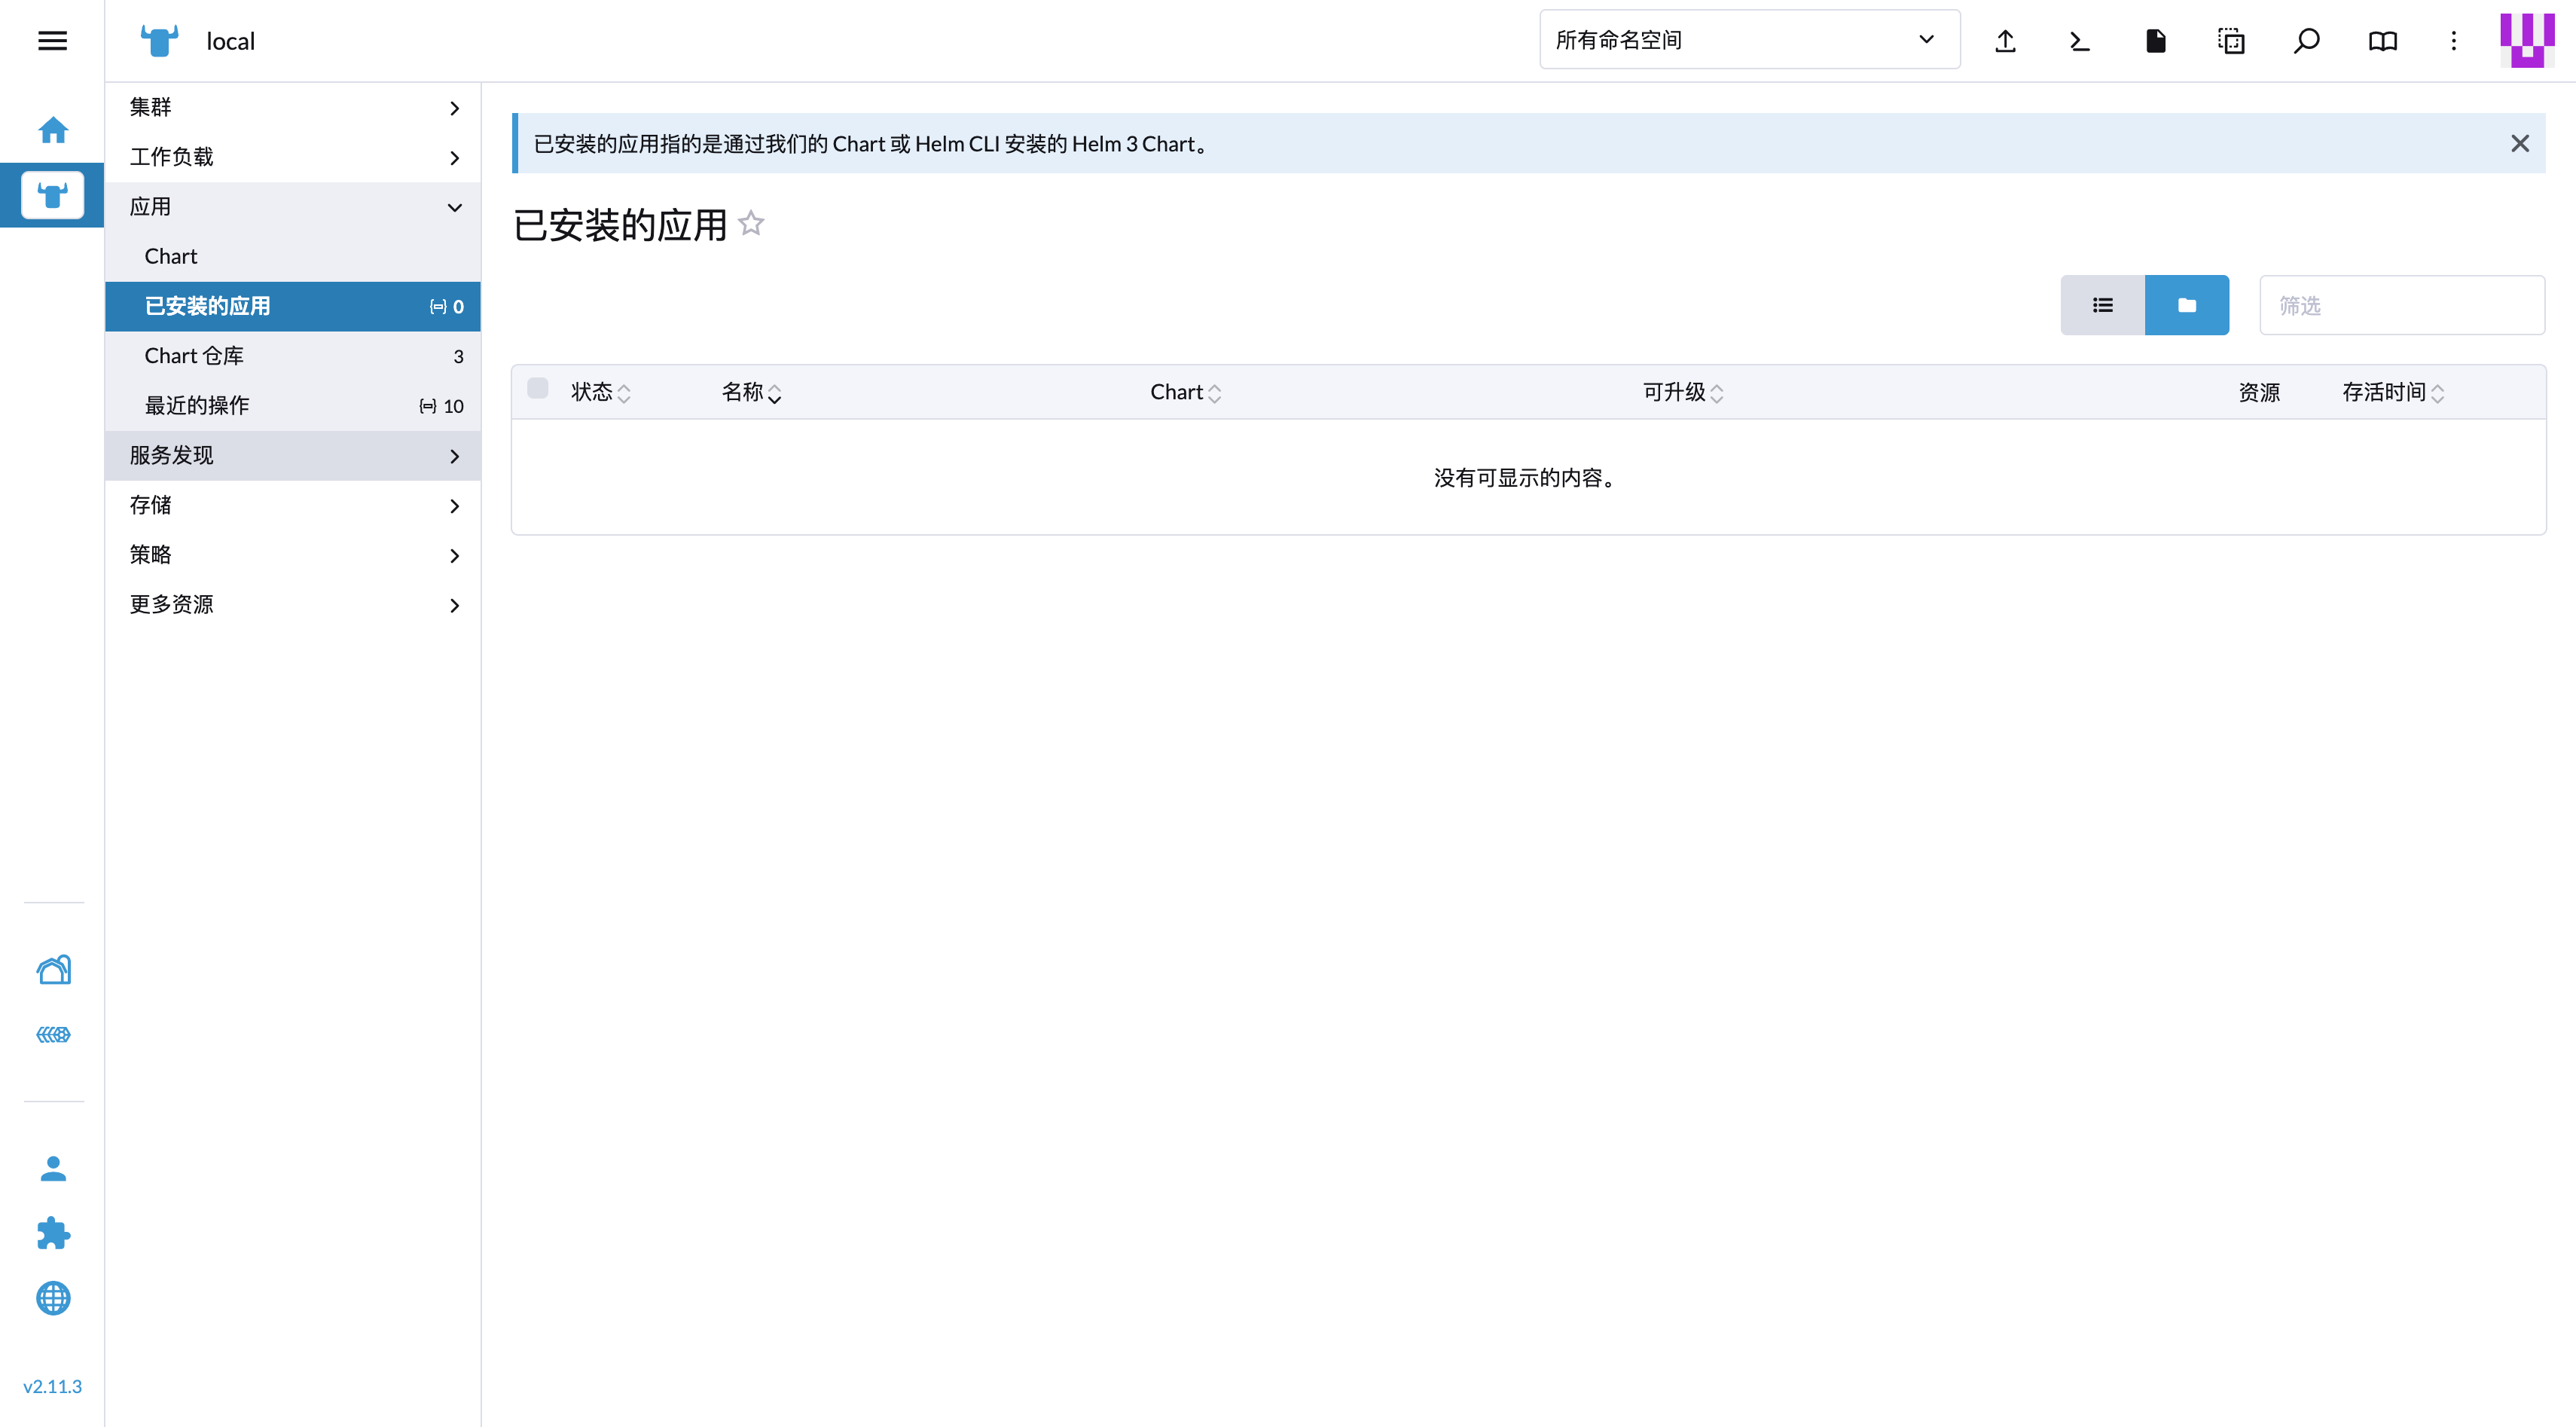Viewport: 2576px width, 1427px height.
Task: Open the 所有命名空间 namespace dropdown
Action: click(1749, 40)
